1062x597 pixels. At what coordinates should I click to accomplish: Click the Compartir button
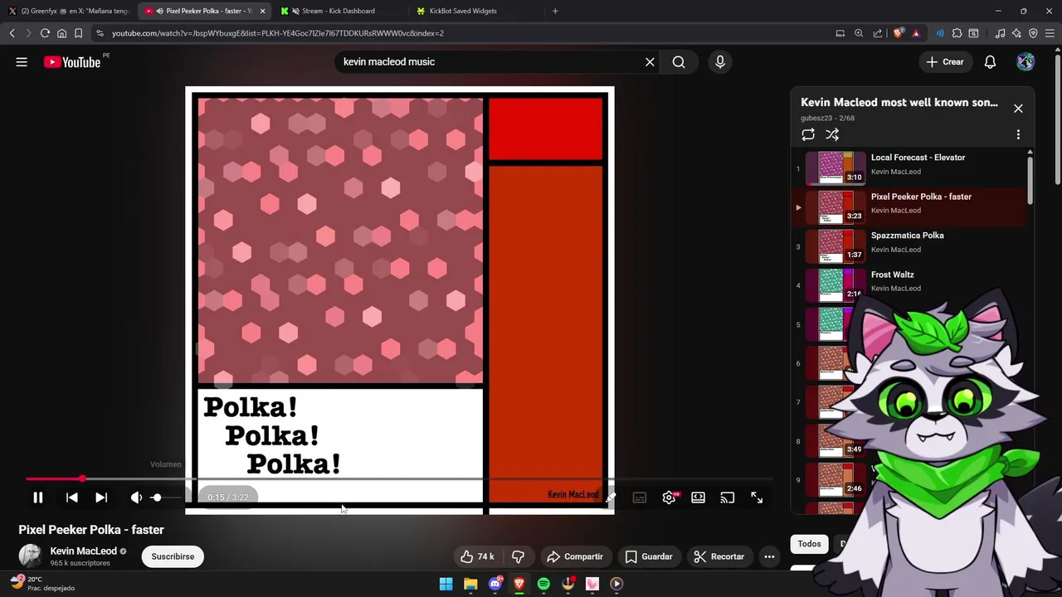coord(575,556)
